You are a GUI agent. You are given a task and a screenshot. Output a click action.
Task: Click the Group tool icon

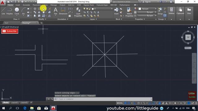[160, 11]
